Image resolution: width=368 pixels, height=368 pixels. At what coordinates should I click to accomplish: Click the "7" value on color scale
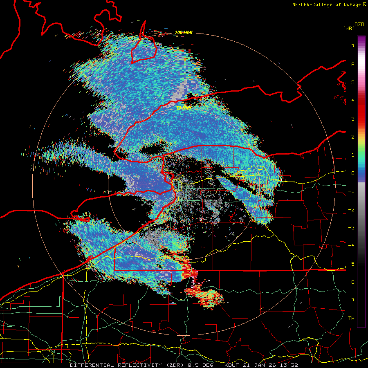click(x=353, y=46)
